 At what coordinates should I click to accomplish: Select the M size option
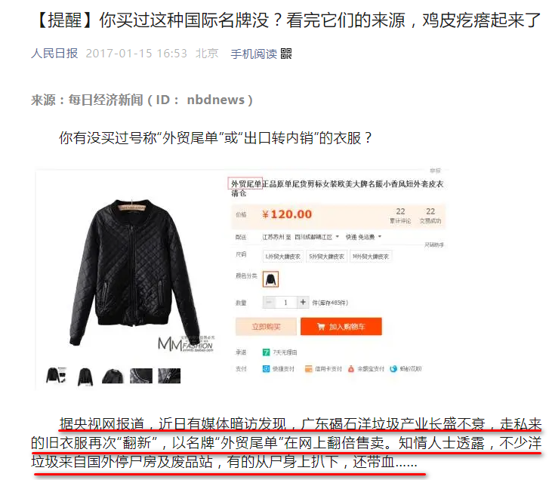(371, 257)
